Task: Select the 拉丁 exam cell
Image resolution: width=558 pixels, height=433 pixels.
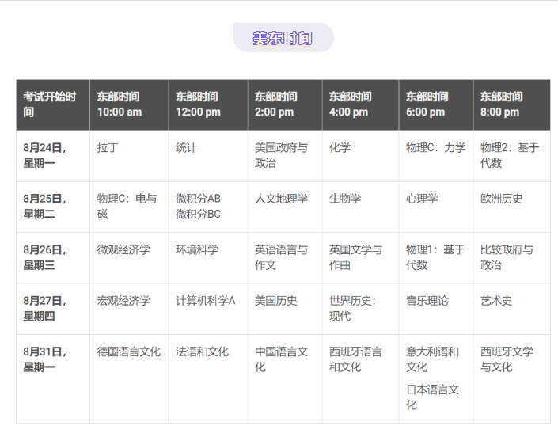Action: pyautogui.click(x=108, y=148)
